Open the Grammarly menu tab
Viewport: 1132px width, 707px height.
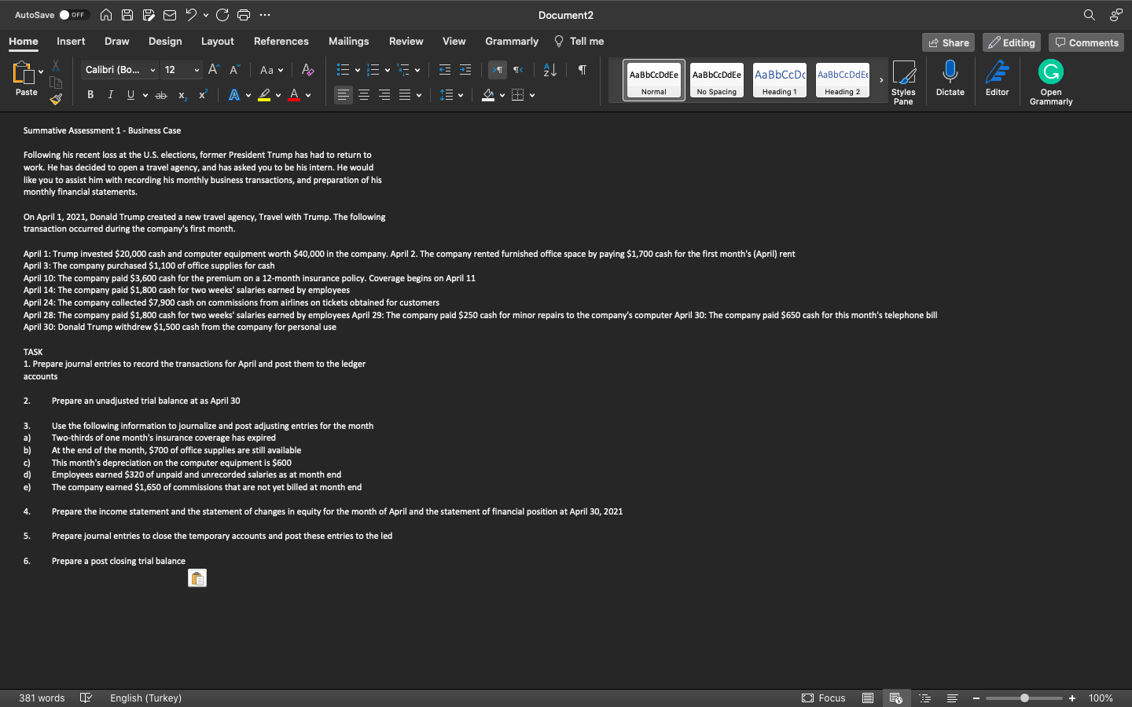pos(511,41)
